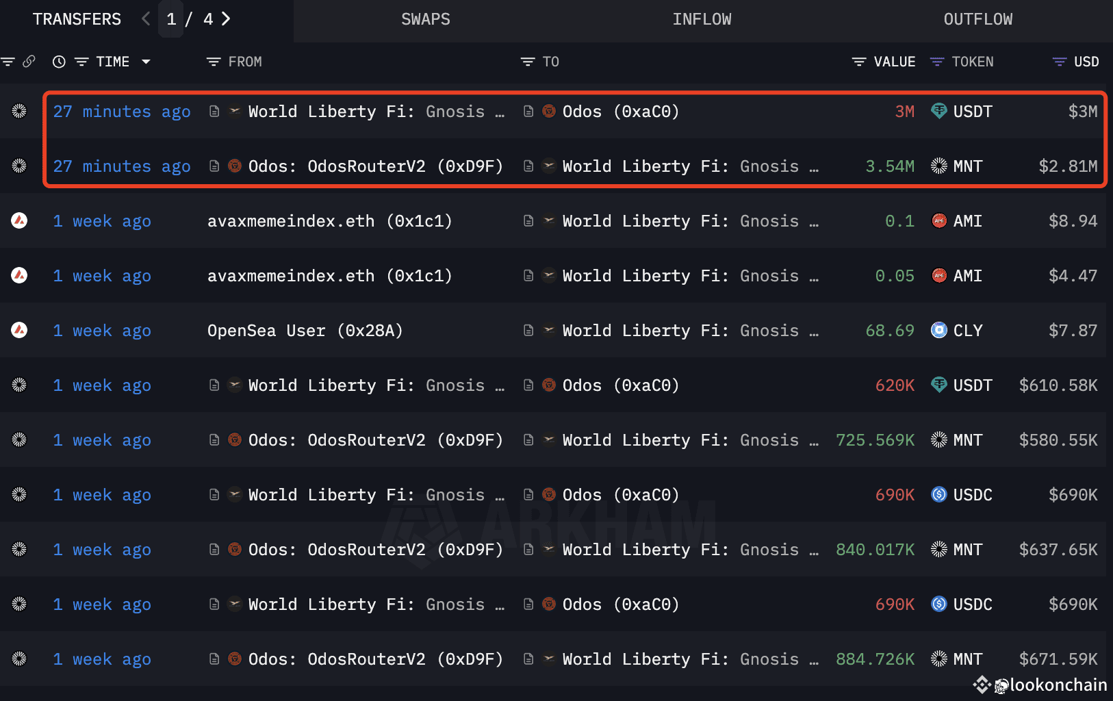Click the lookonchain logo in the bottom corner
1113x701 pixels.
(983, 685)
